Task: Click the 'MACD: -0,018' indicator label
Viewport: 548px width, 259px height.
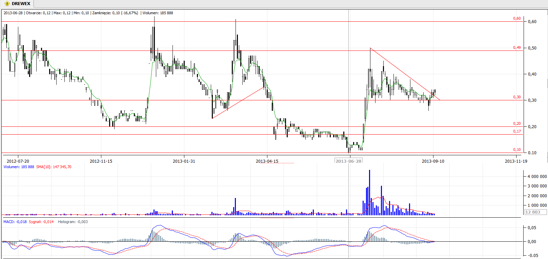Action: point(15,222)
